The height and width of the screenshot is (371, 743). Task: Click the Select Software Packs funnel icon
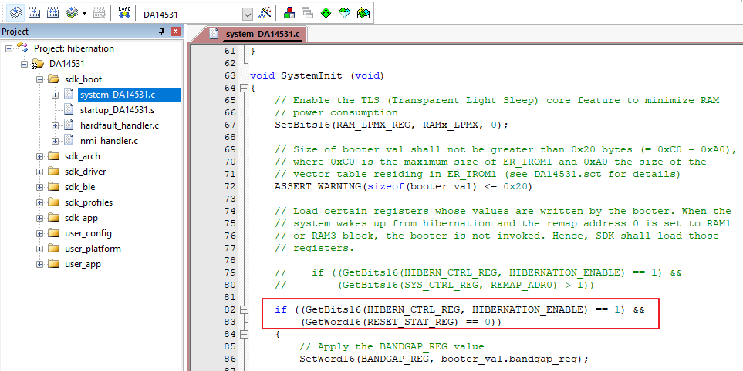point(344,13)
